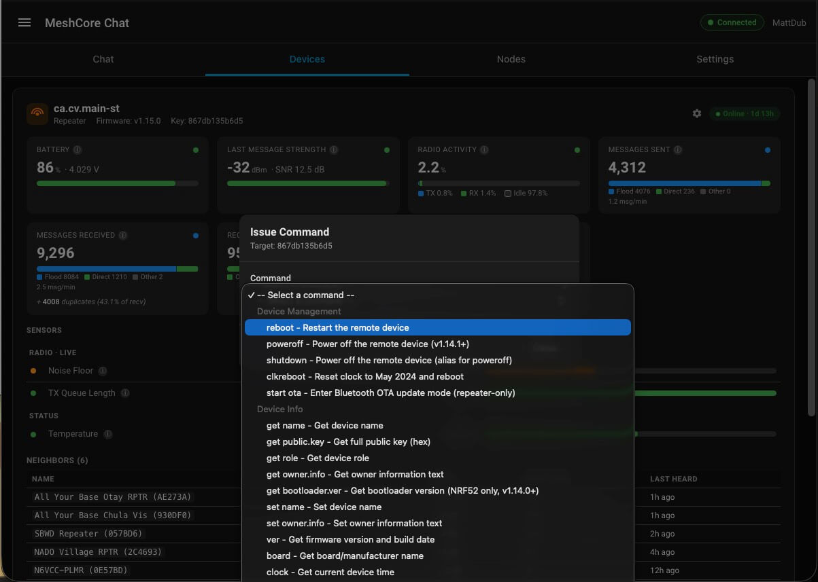Show info tooltip for Battery
The height and width of the screenshot is (582, 818).
[x=77, y=149]
